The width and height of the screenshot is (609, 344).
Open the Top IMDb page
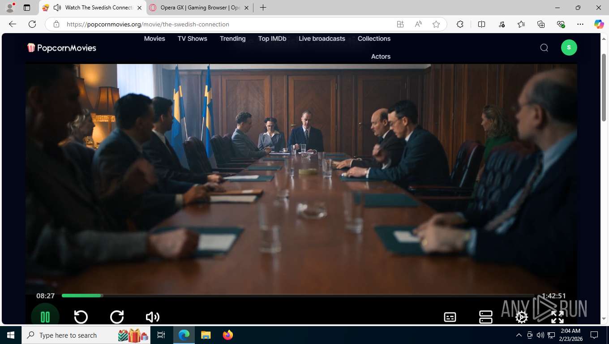point(272,39)
